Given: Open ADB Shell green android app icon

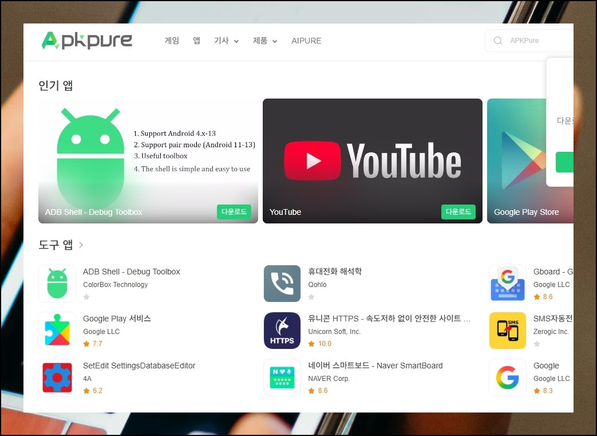Looking at the screenshot, I should [x=57, y=284].
